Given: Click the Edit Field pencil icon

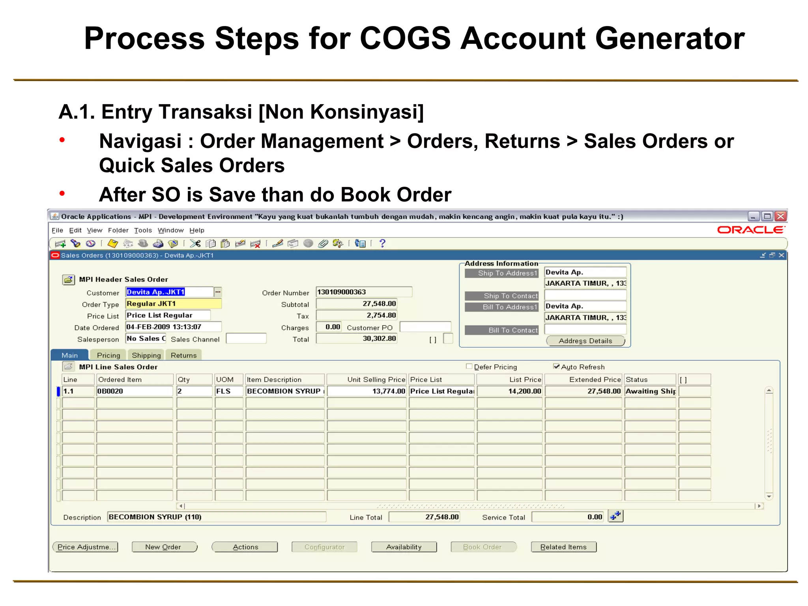Looking at the screenshot, I should pyautogui.click(x=278, y=244).
